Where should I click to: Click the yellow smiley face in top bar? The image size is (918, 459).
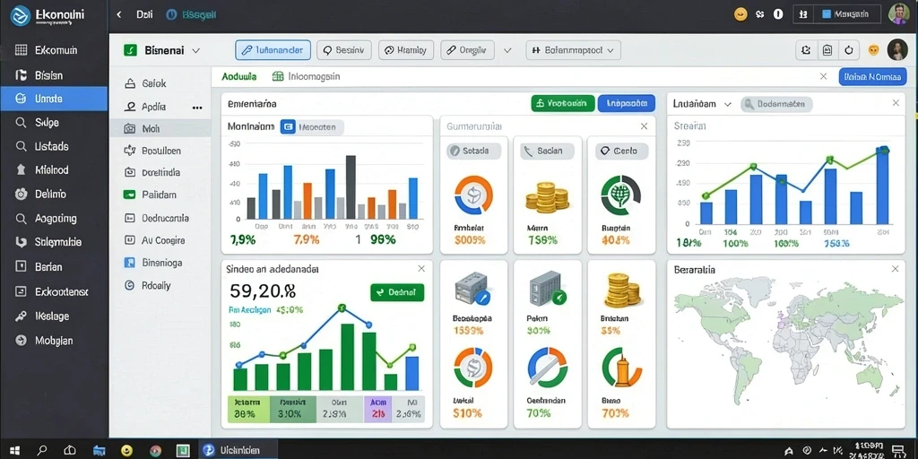pyautogui.click(x=740, y=14)
